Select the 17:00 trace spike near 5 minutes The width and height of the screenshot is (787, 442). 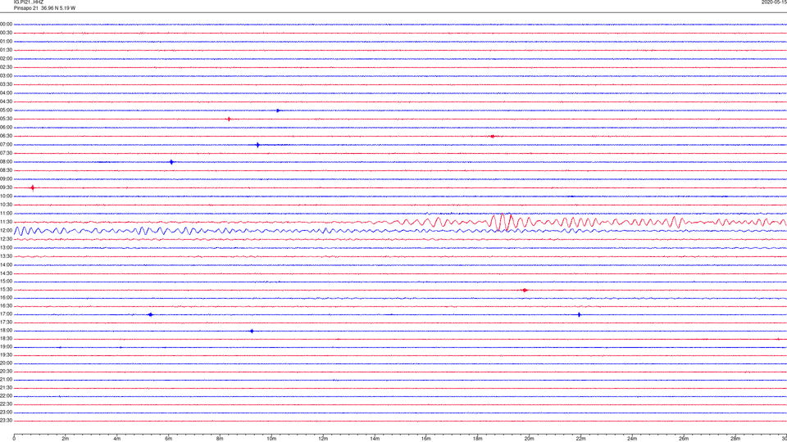click(150, 314)
